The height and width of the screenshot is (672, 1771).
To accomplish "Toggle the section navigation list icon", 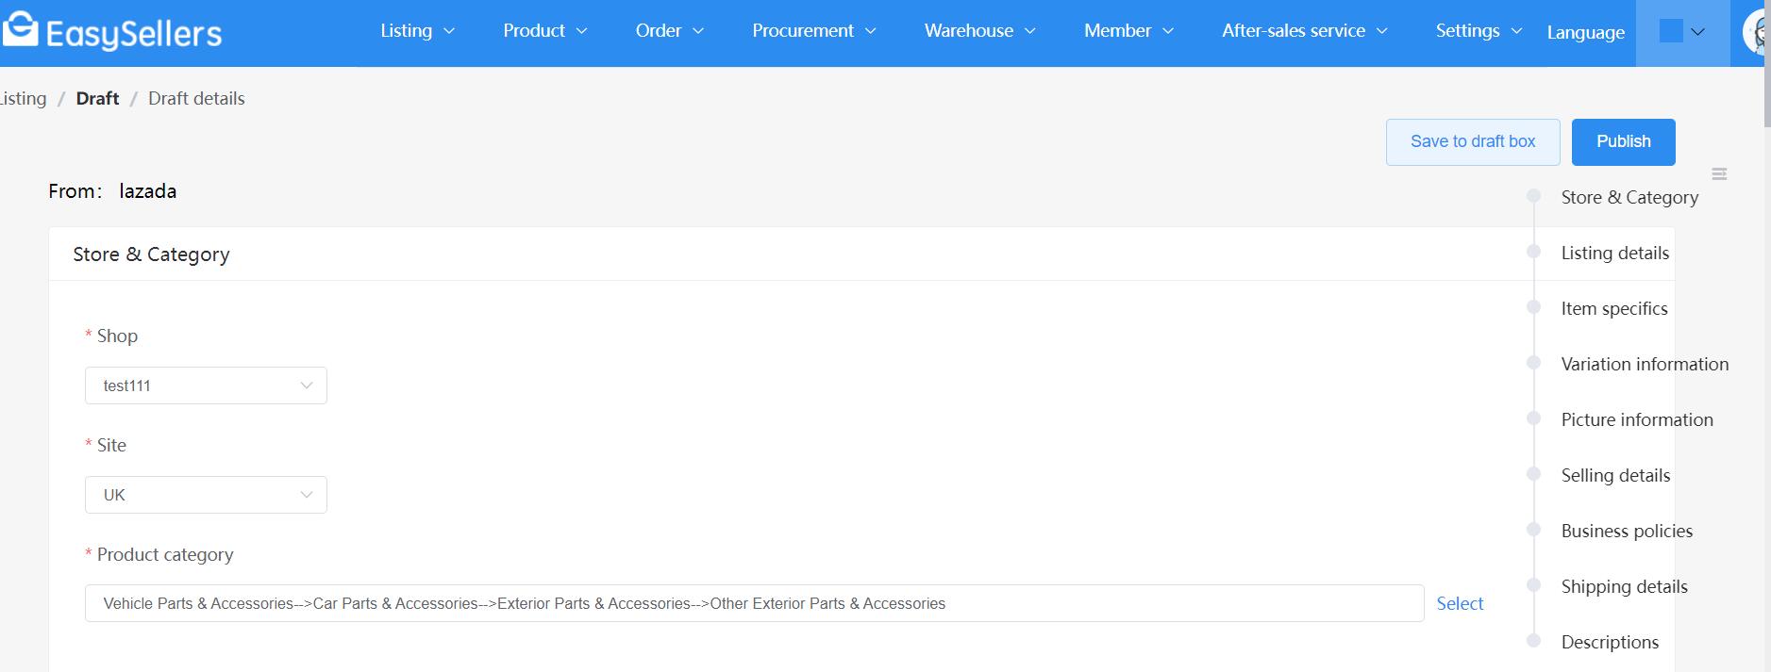I will [x=1719, y=173].
